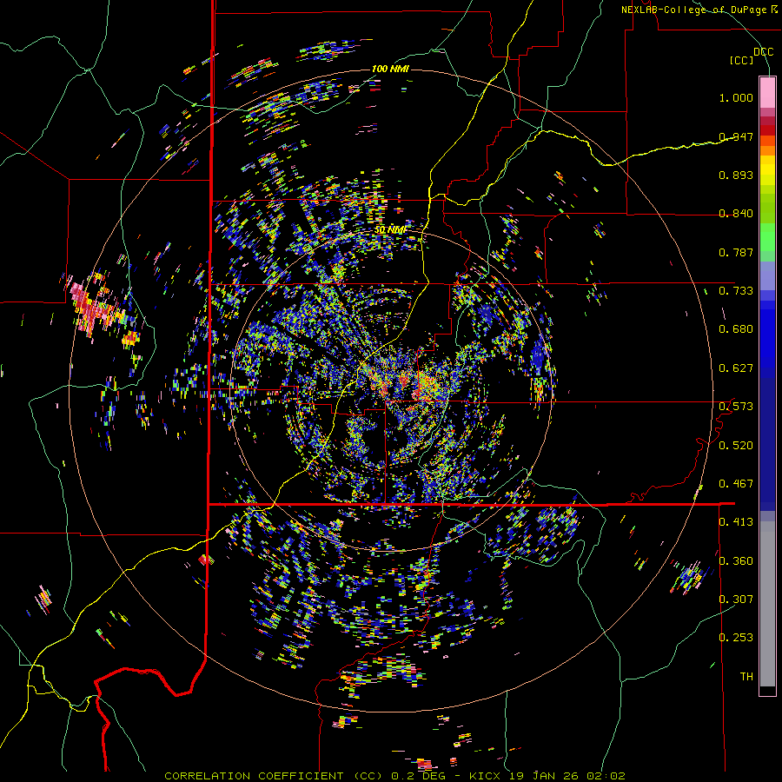Click the TH label on the scale
782x782 pixels.
click(746, 676)
